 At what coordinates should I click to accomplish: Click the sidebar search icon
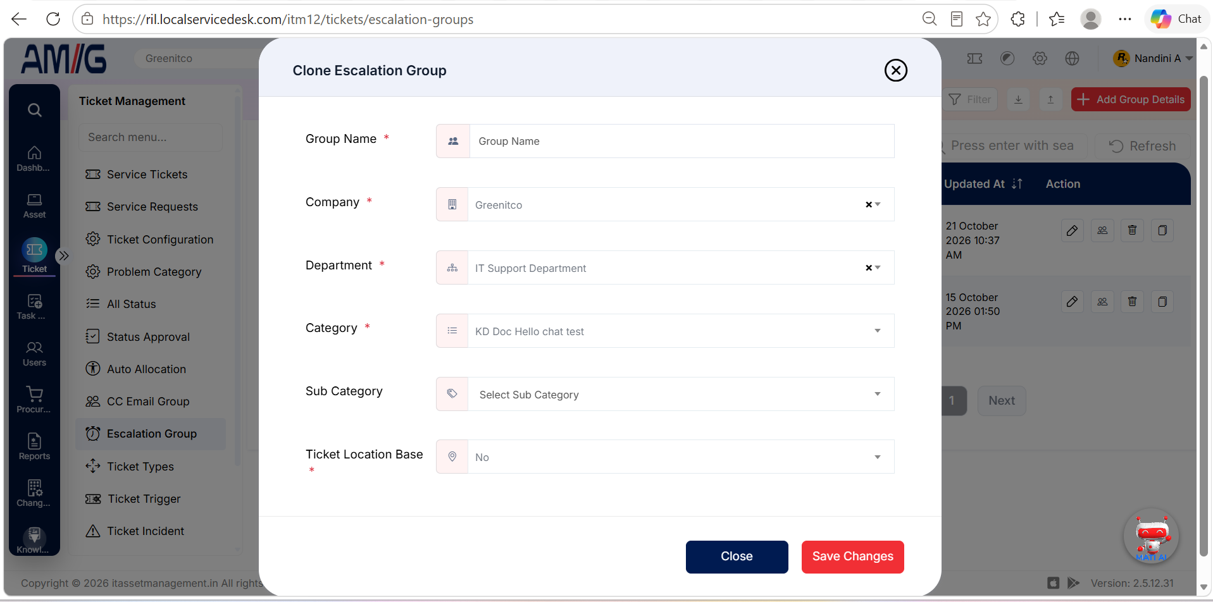coord(35,110)
